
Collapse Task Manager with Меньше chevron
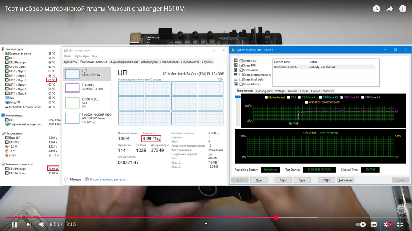tap(66, 179)
